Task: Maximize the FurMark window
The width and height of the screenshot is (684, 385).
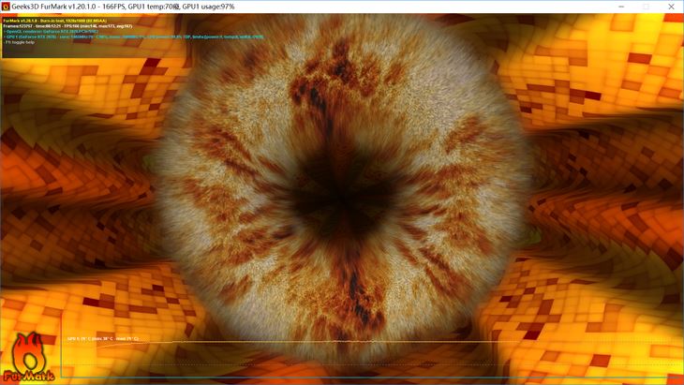Action: pyautogui.click(x=646, y=7)
